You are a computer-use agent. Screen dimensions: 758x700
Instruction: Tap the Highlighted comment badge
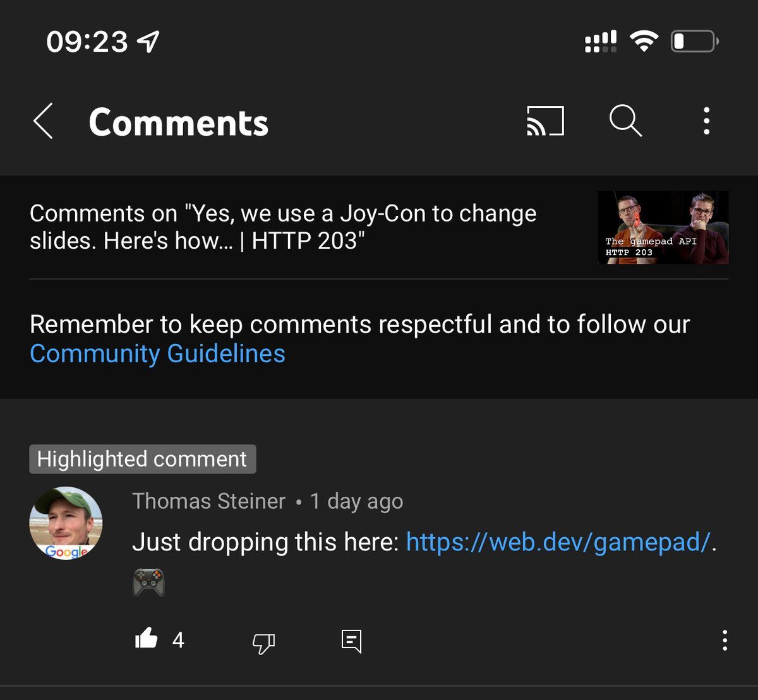[143, 459]
